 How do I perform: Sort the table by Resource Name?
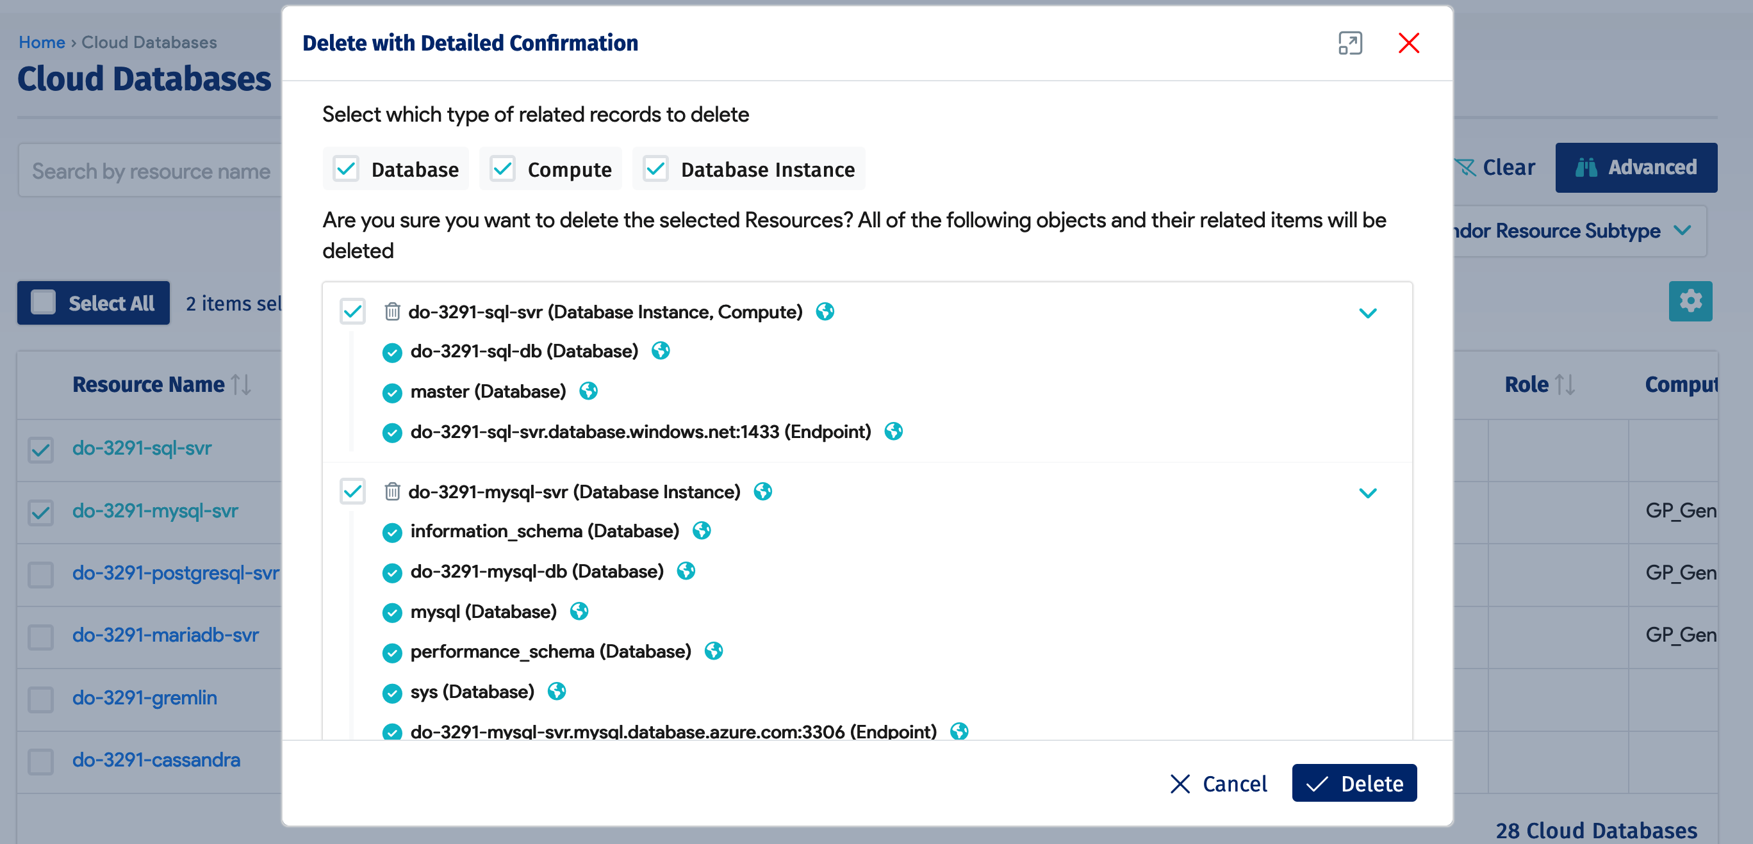[240, 384]
